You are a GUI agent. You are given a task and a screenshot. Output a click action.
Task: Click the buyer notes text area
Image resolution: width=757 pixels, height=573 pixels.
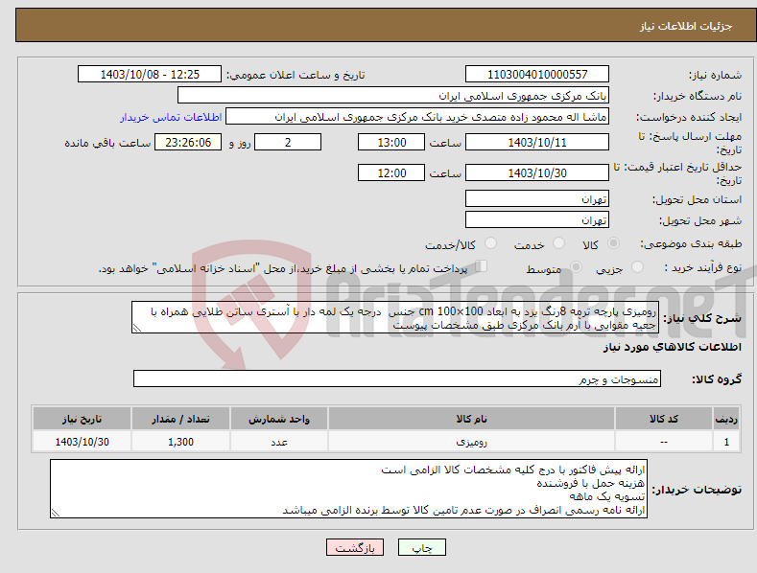(348, 489)
